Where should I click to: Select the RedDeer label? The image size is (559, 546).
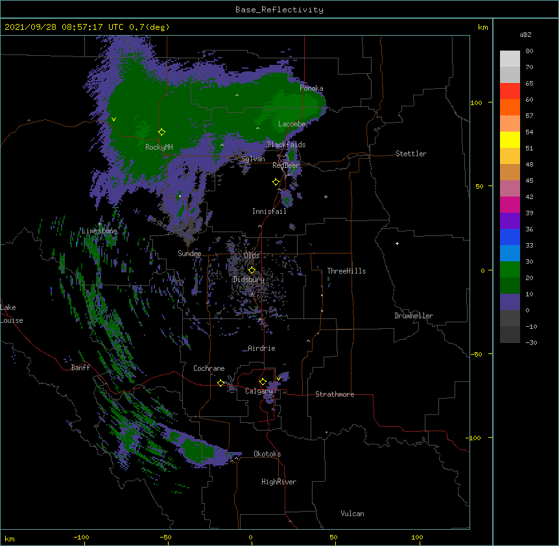coord(286,165)
